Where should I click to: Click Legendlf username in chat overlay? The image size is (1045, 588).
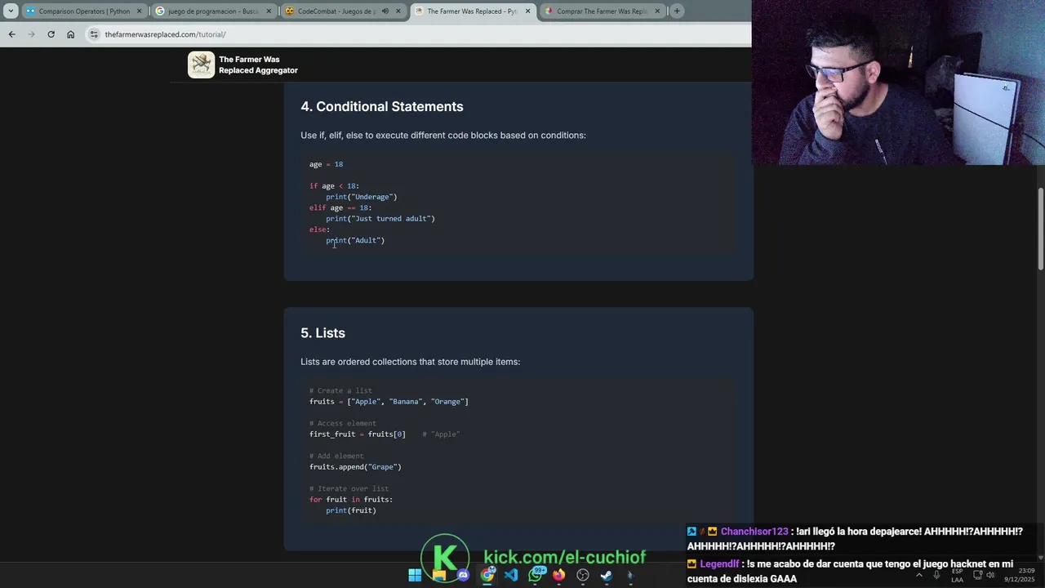click(720, 564)
